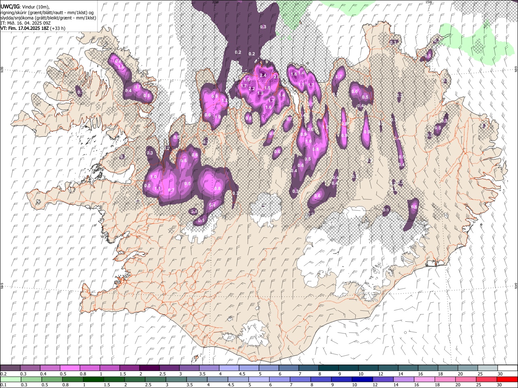Image resolution: width=518 pixels, height=388 pixels.
Task: Pick upper legend swatch between 4 and 4.5
Action: pos(229,368)
